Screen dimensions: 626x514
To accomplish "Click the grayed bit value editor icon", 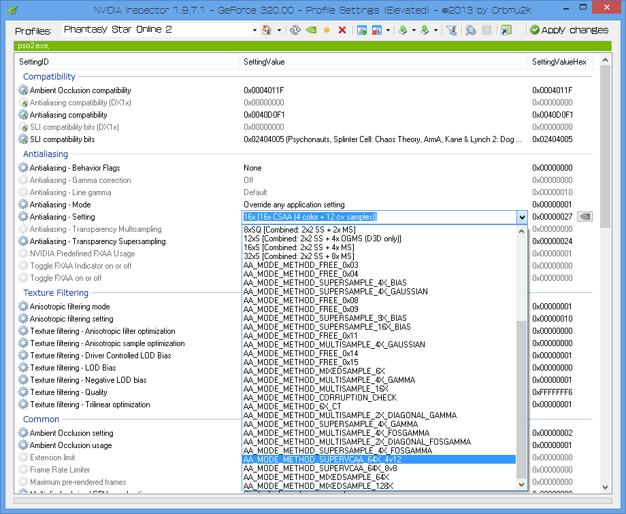I will pos(487,30).
